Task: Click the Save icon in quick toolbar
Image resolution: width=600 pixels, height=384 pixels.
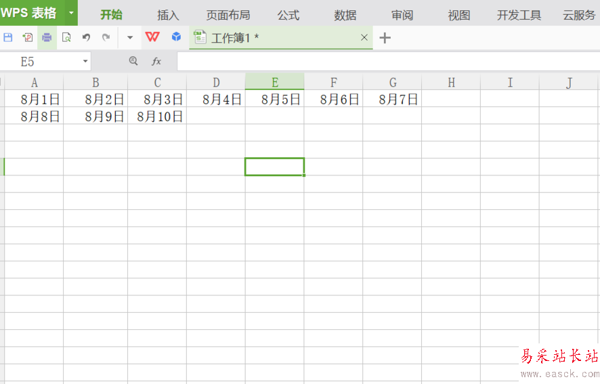Action: pyautogui.click(x=8, y=37)
